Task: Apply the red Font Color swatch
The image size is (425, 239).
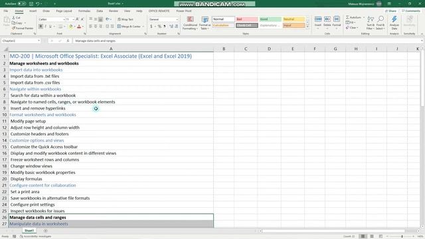Action: pyautogui.click(x=79, y=27)
